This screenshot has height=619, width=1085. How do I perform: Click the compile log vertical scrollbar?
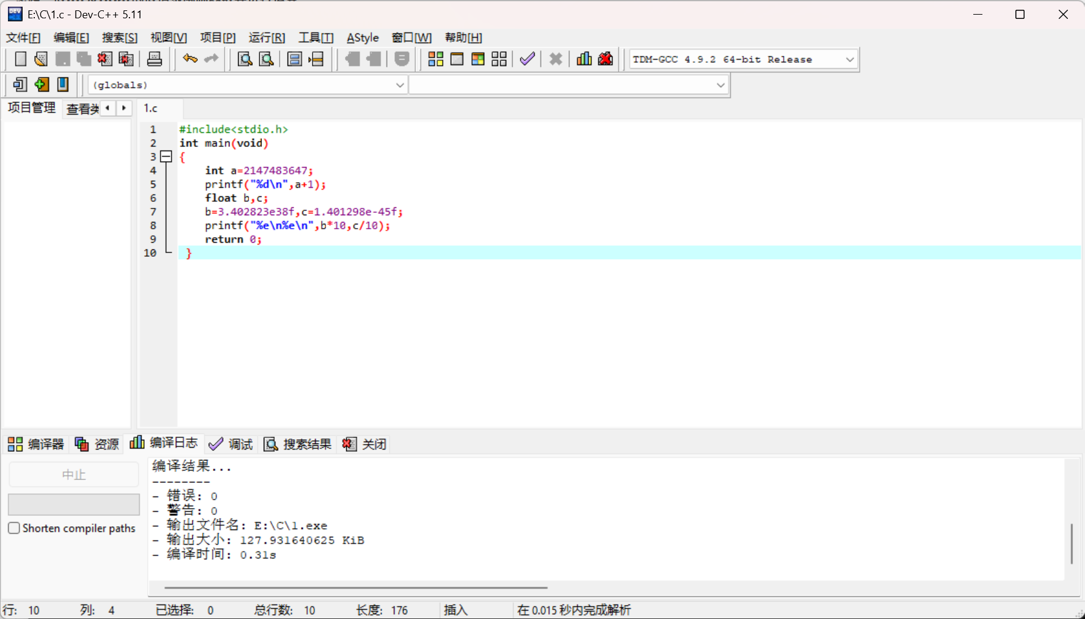(x=1072, y=543)
